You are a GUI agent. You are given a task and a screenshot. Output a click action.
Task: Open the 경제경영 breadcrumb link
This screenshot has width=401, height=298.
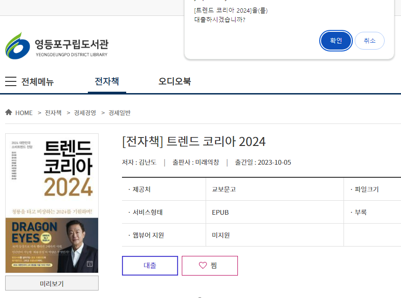[85, 113]
